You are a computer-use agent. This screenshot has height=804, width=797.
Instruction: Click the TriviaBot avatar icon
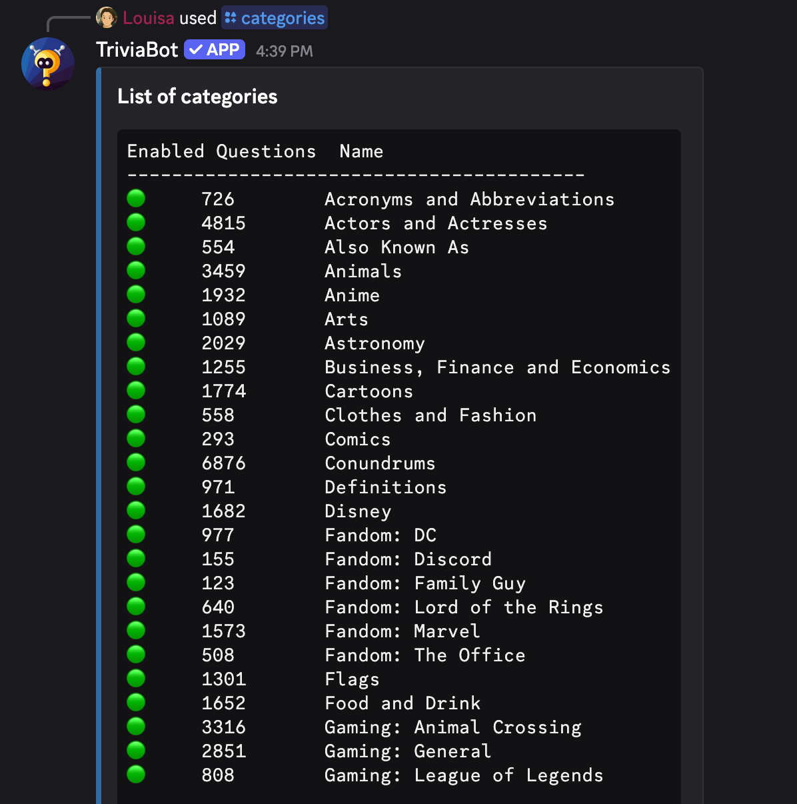pos(47,64)
